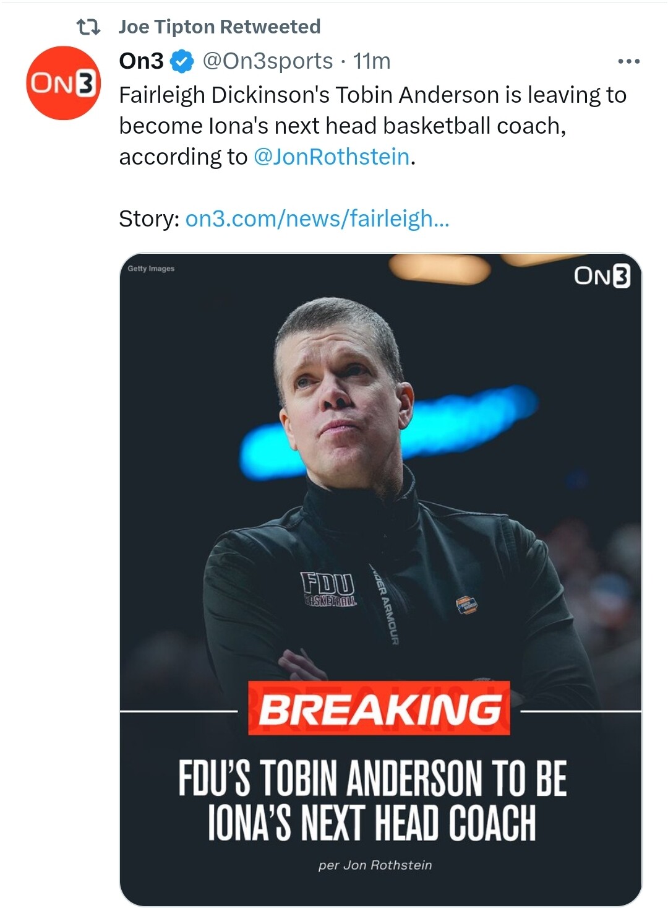Click the FDU Basketball logo on jacket
This screenshot has width=668, height=908.
328,589
